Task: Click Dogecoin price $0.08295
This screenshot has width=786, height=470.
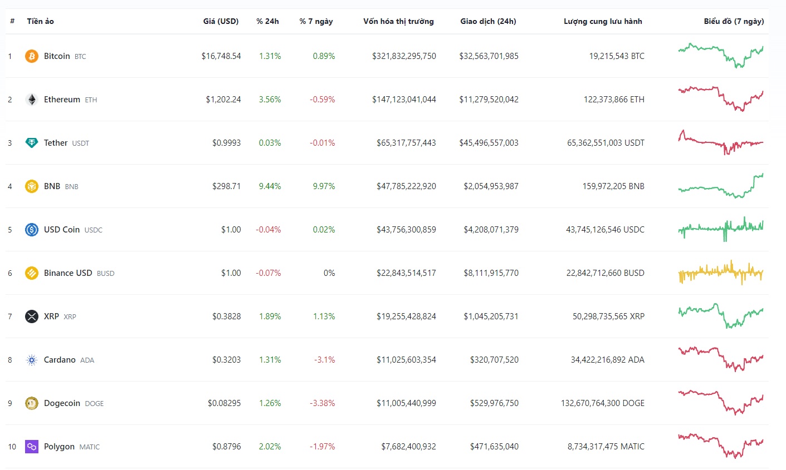Action: (224, 403)
